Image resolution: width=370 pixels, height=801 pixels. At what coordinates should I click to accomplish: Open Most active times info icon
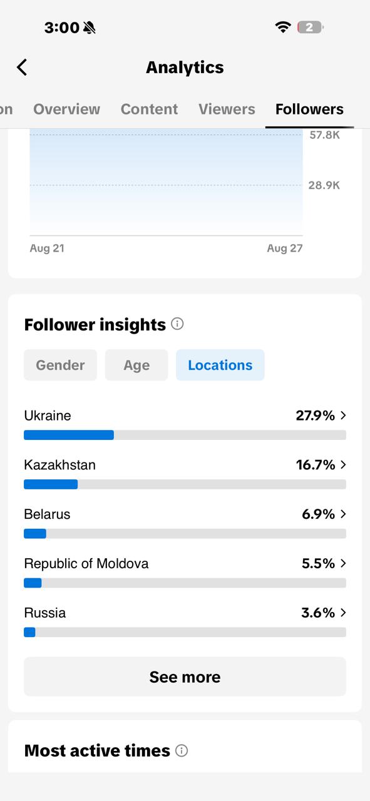click(x=182, y=750)
